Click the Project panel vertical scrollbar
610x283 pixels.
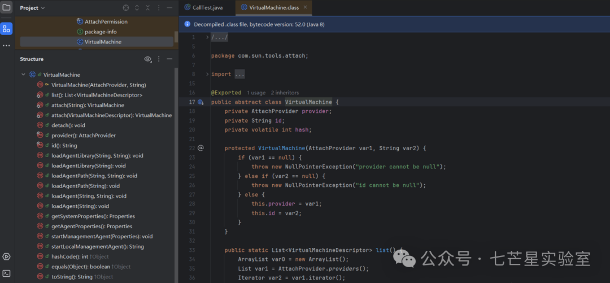pyautogui.click(x=176, y=37)
